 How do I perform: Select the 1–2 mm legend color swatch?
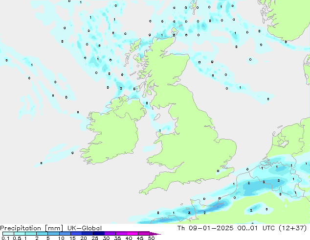tap(31, 234)
